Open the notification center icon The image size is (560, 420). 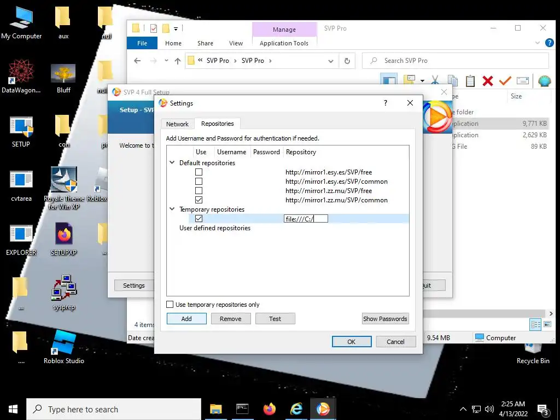[x=542, y=409]
